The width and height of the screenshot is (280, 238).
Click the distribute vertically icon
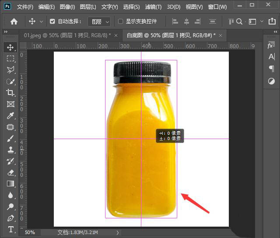212,21
